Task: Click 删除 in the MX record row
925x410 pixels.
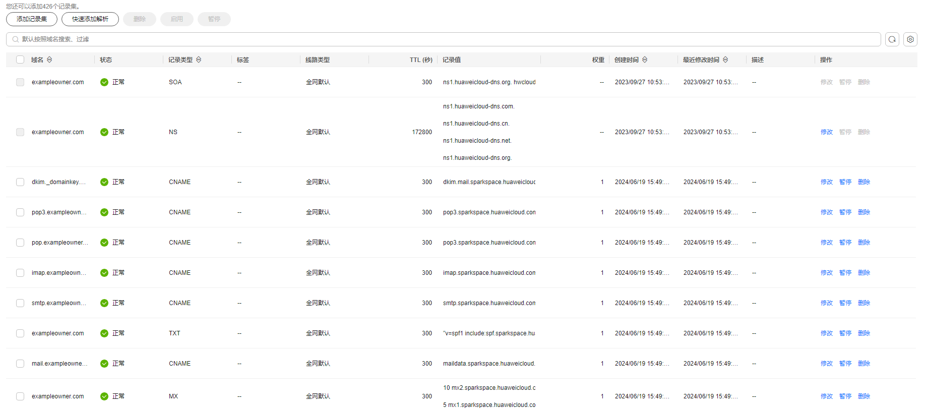Action: click(x=864, y=396)
